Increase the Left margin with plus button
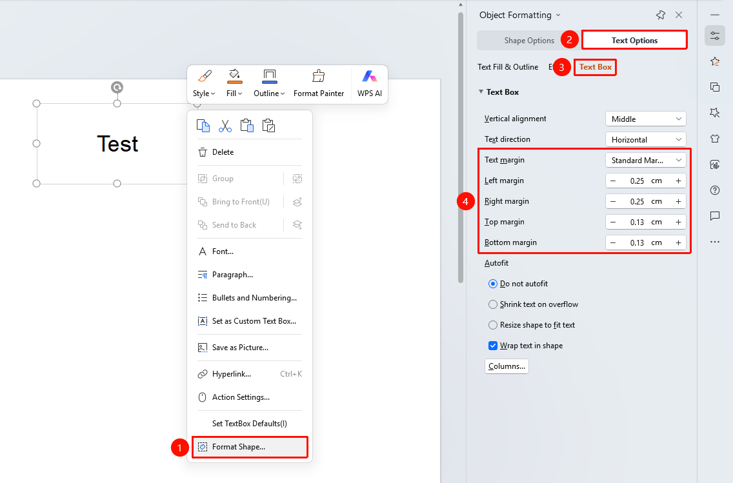Viewport: 733px width, 483px height. tap(678, 181)
